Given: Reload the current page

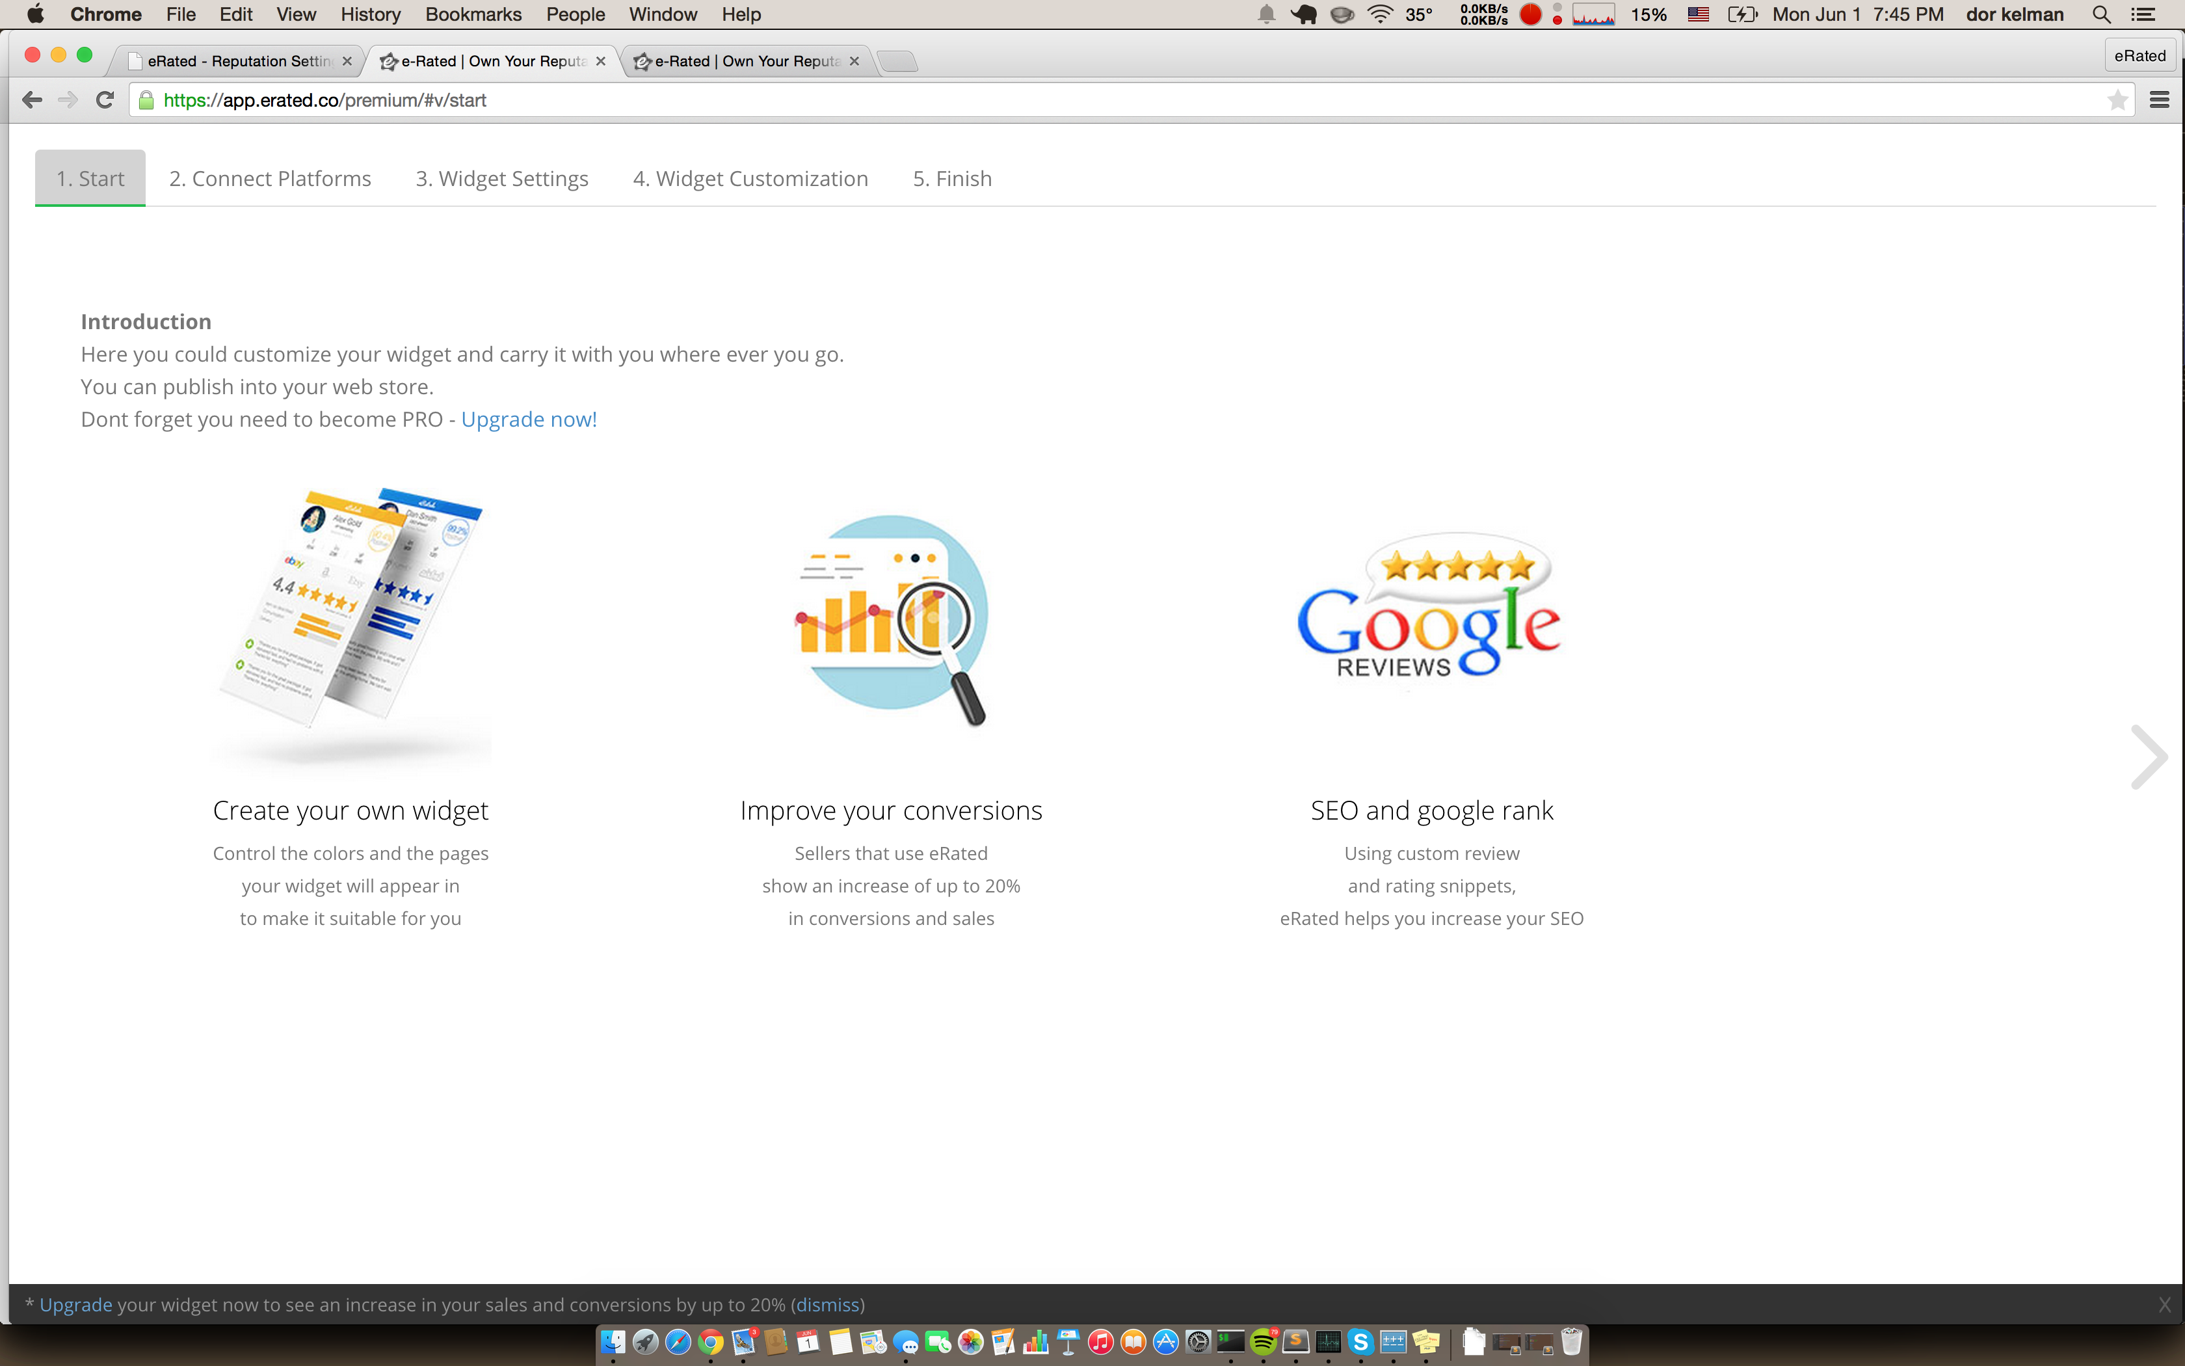Looking at the screenshot, I should 105,100.
